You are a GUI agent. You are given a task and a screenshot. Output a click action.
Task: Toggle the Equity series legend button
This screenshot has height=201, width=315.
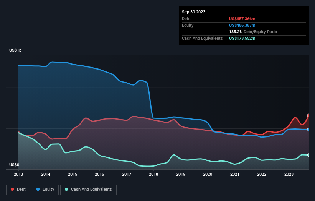[x=45, y=190]
